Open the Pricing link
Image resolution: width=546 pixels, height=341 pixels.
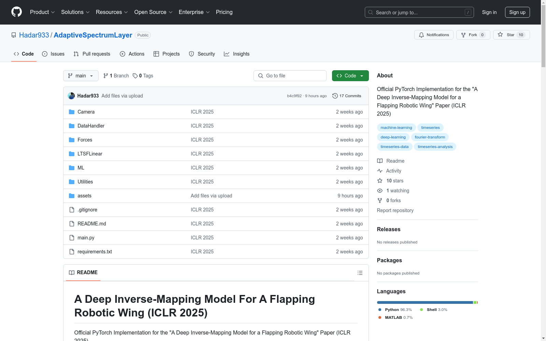point(224,12)
